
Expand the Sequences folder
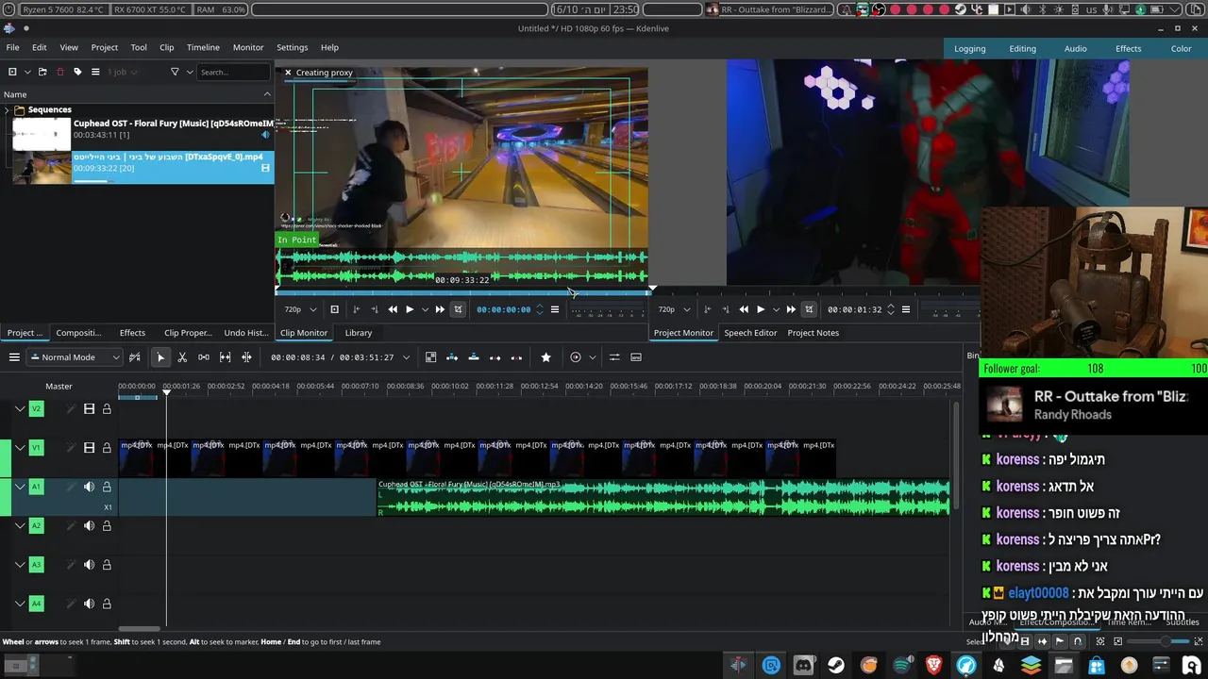7,110
